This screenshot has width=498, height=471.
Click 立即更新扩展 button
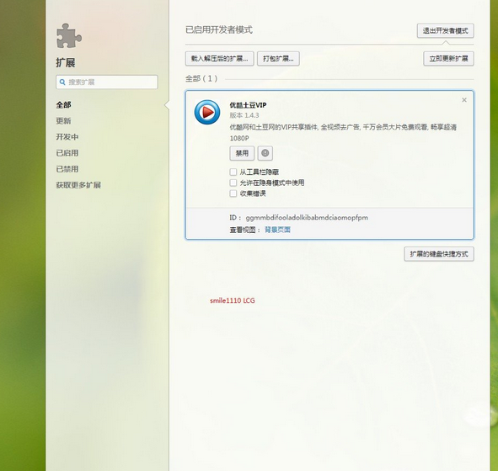[x=448, y=59]
